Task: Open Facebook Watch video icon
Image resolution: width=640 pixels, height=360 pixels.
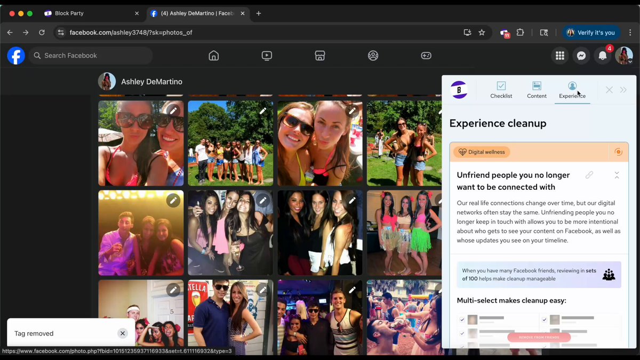Action: [267, 55]
